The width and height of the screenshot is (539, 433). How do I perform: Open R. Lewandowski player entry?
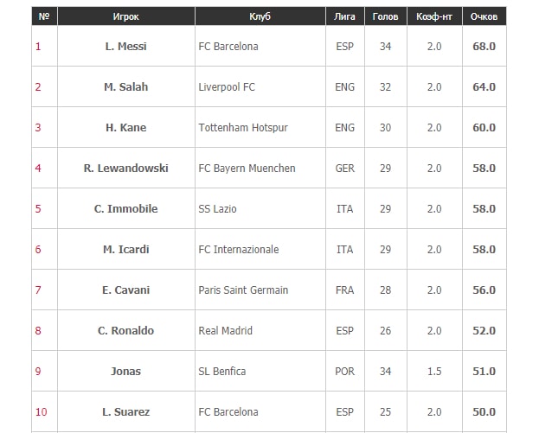[x=125, y=168]
